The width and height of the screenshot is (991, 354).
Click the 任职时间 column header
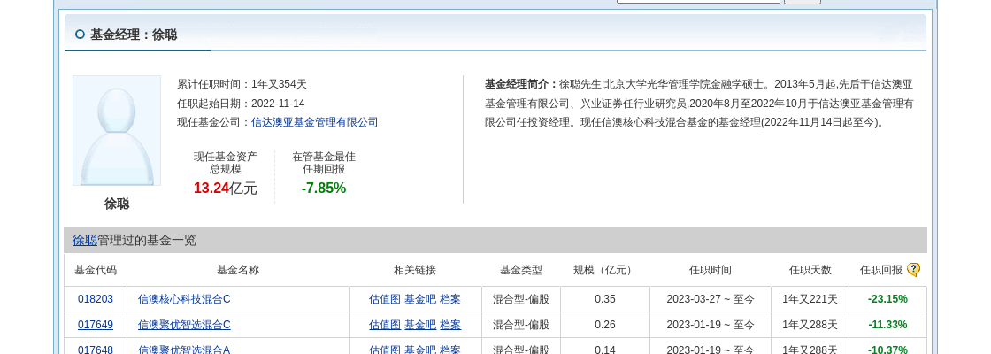point(710,270)
